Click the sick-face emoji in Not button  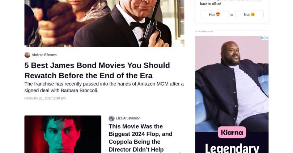[x=252, y=14]
